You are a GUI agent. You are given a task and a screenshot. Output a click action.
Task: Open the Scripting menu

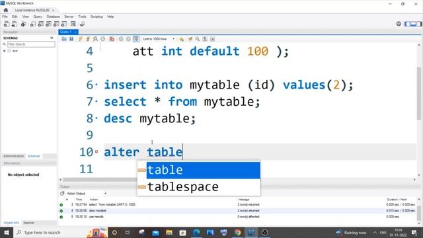(96, 17)
